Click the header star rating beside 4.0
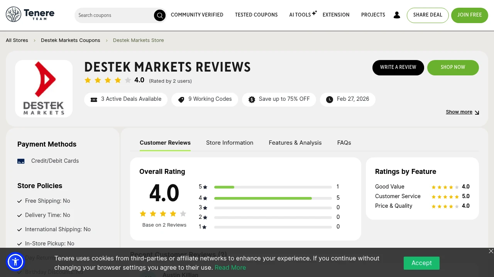Viewport: 494px width, 277px height. tap(108, 80)
